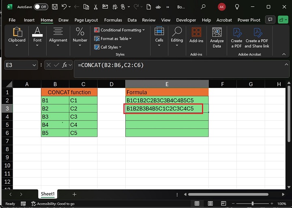The height and width of the screenshot is (208, 292).
Task: Click the zoom slider handle
Action: [x=253, y=204]
